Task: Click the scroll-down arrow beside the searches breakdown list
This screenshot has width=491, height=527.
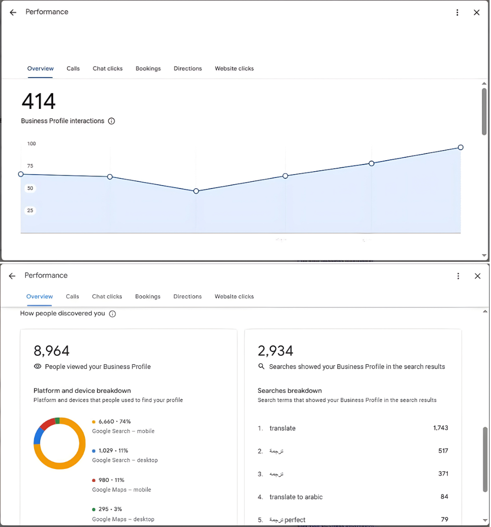Action: coord(485,520)
